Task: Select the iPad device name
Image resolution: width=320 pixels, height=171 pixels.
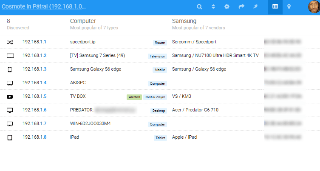Action: point(74,137)
